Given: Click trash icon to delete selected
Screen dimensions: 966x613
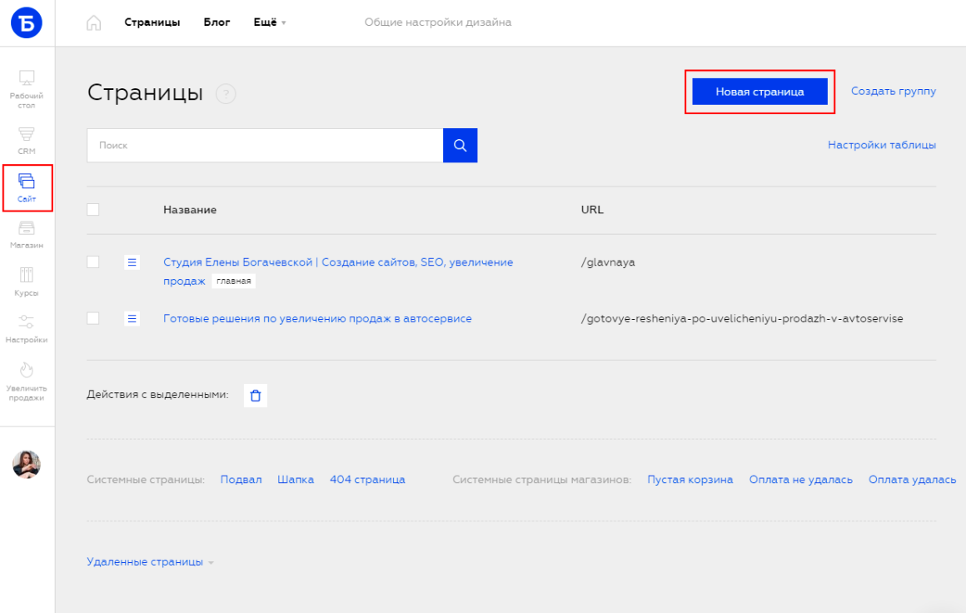Looking at the screenshot, I should coord(256,396).
